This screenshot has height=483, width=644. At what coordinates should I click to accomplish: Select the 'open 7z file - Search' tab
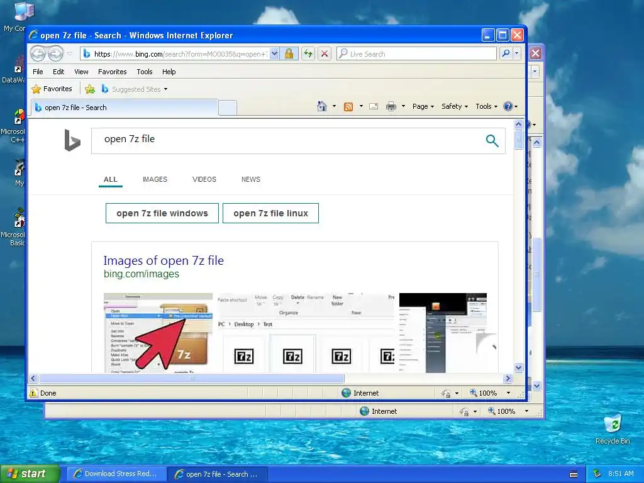[x=124, y=108]
